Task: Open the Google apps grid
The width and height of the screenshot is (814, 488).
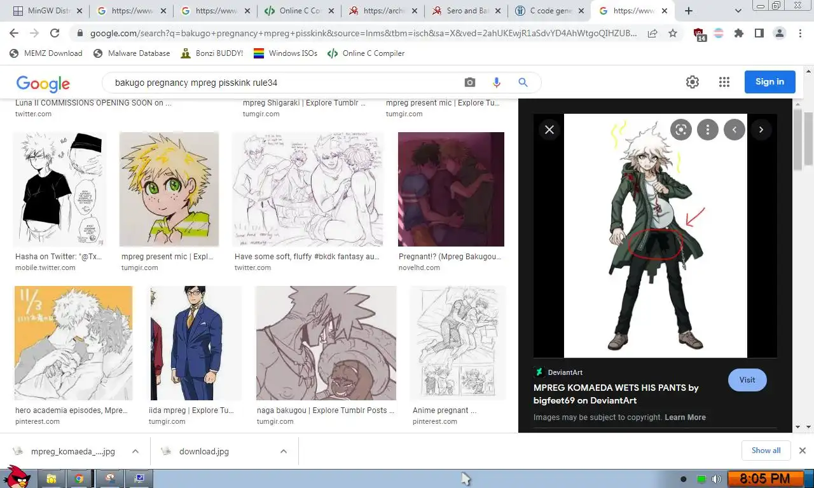Action: click(x=724, y=82)
